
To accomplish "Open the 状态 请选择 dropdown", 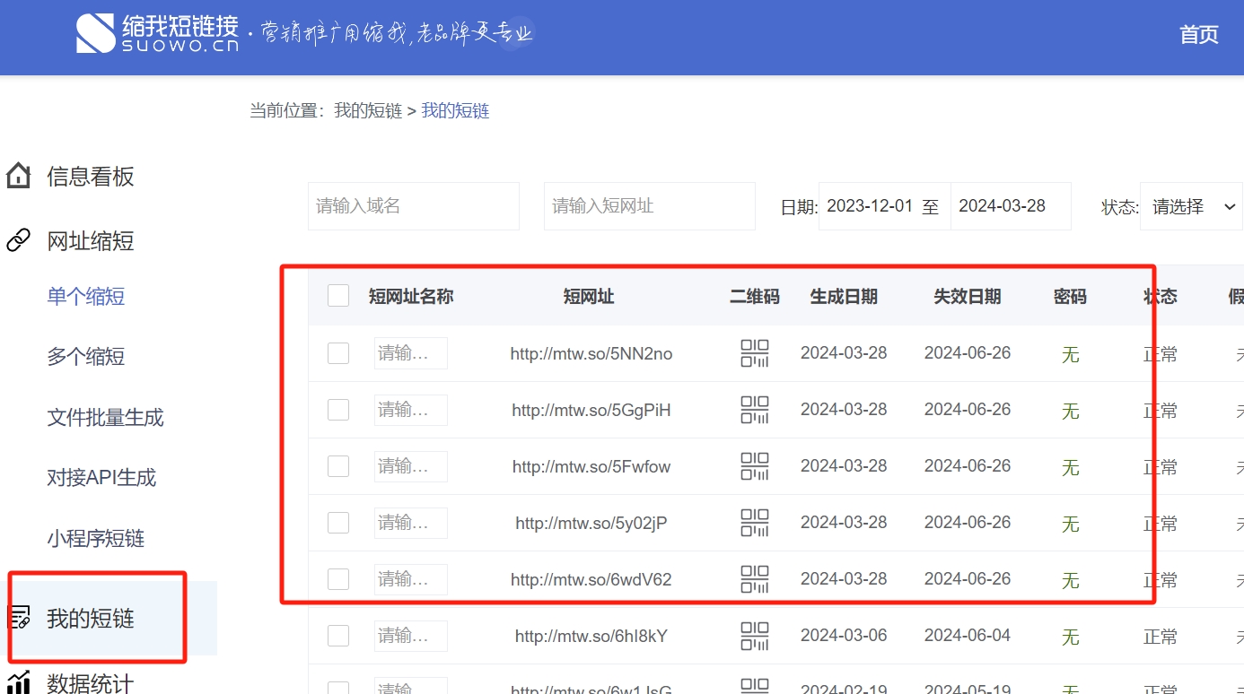I will pos(1192,206).
